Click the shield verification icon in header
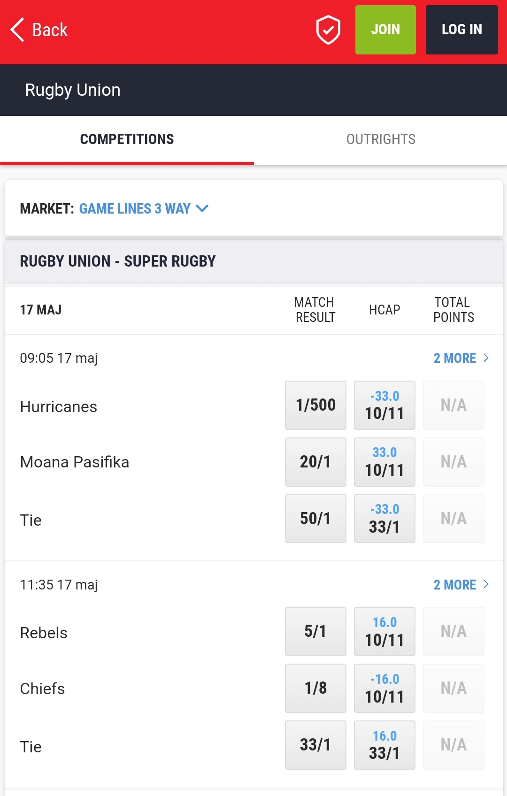 [x=328, y=30]
